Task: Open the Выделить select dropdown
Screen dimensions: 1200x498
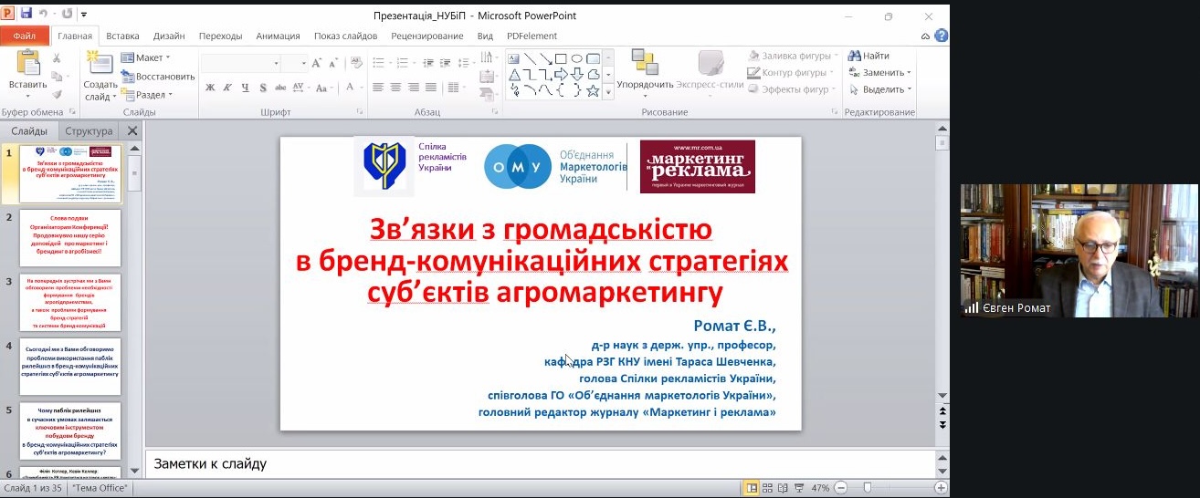Action: click(879, 89)
